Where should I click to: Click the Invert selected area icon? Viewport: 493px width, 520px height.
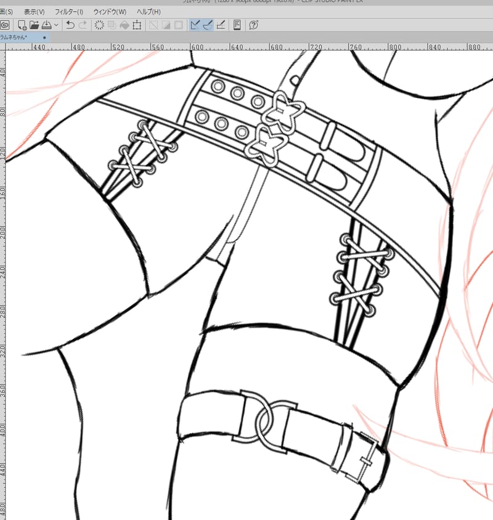point(165,25)
